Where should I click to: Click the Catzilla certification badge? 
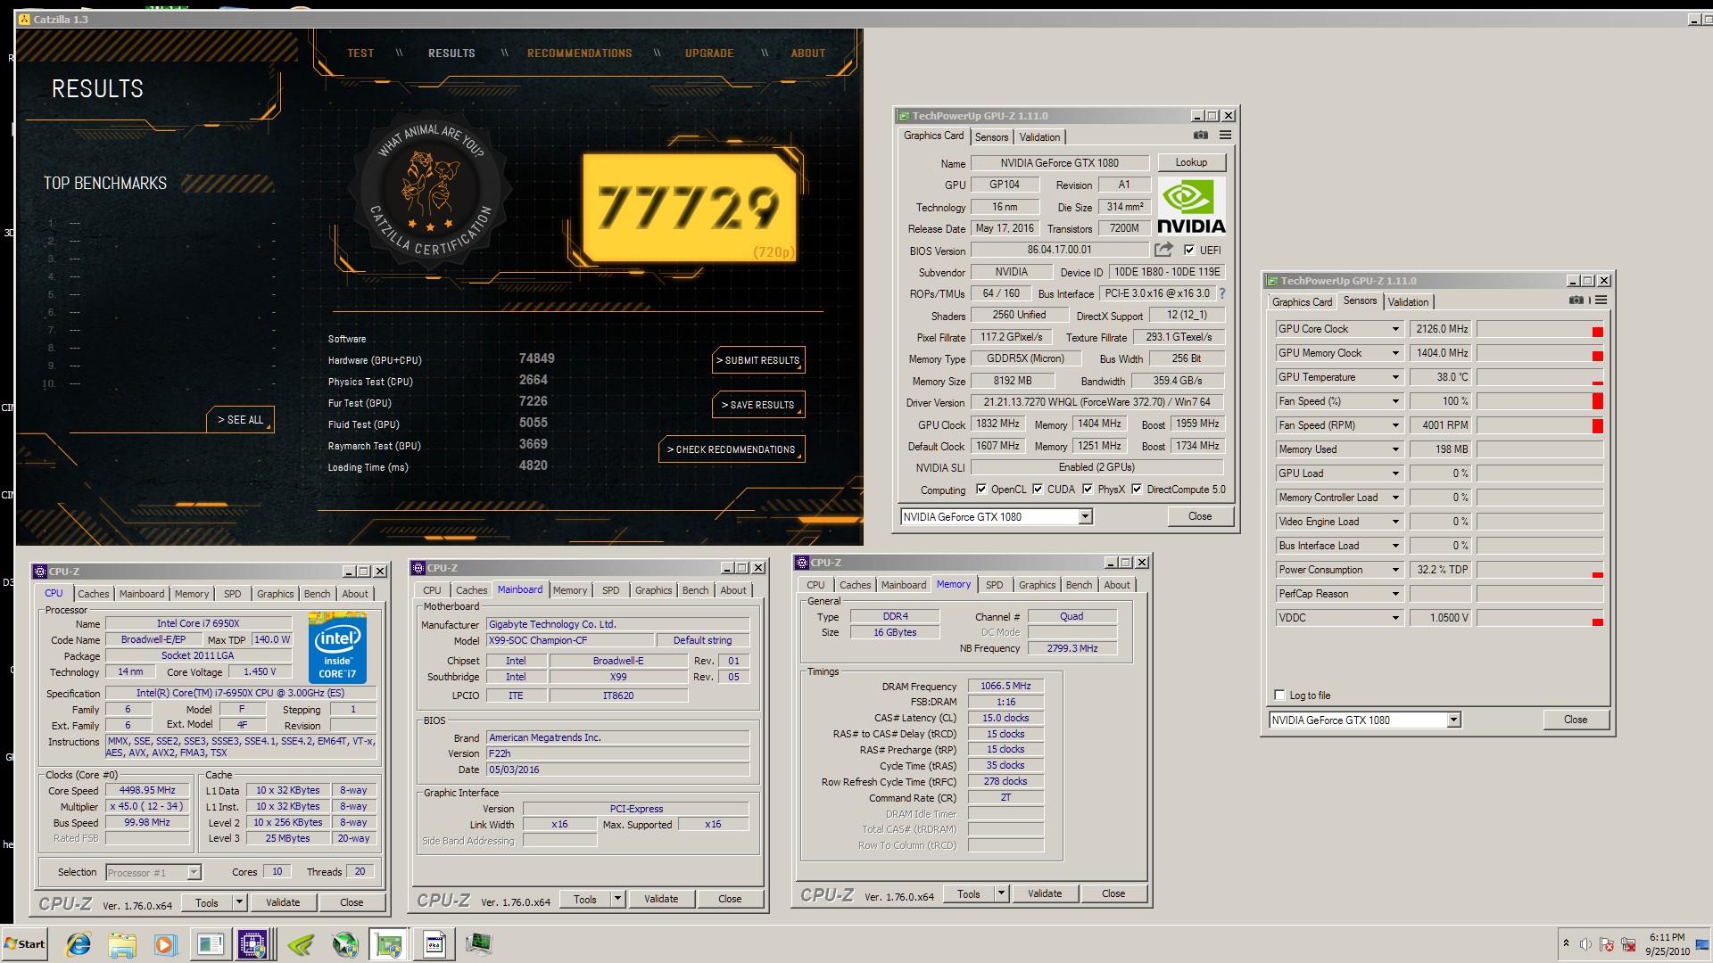pyautogui.click(x=432, y=191)
